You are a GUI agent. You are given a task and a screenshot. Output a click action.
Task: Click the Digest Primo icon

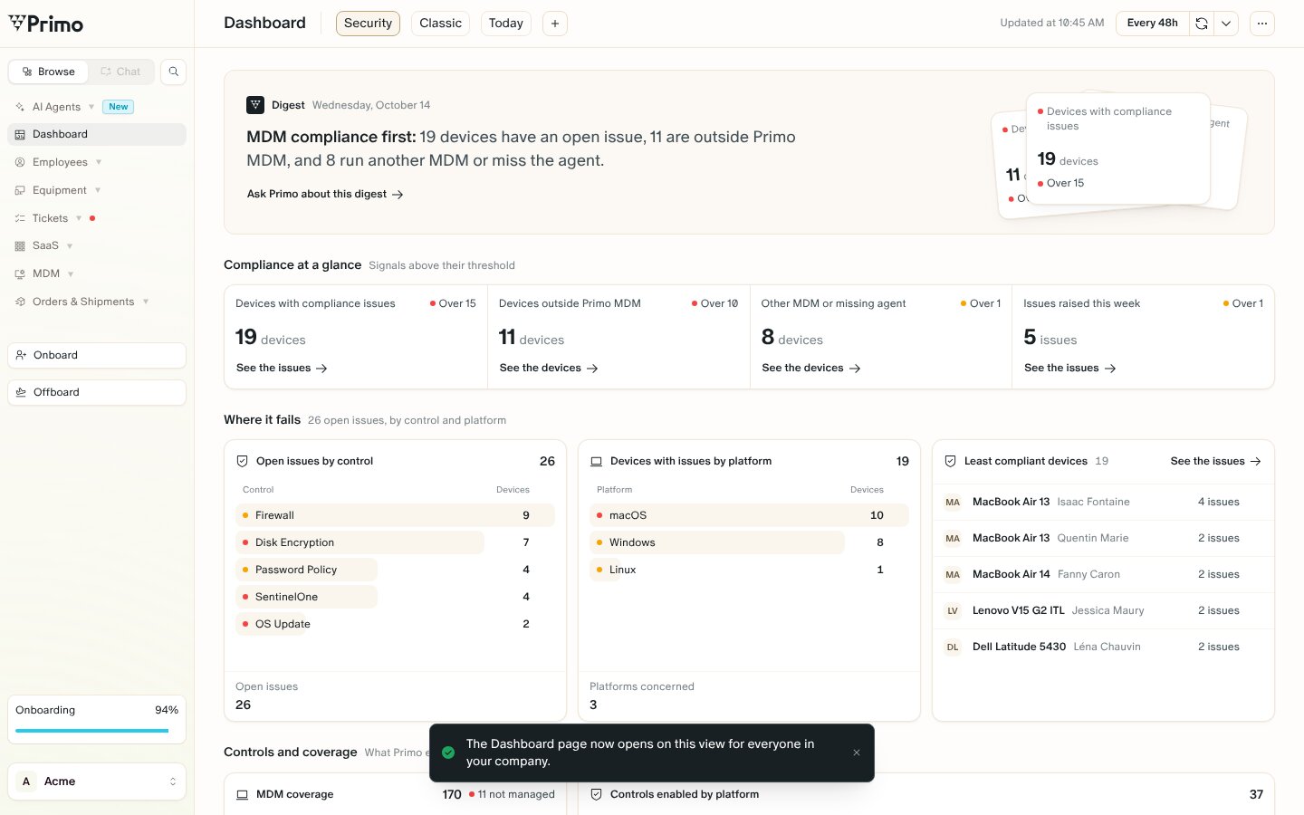[x=255, y=105]
